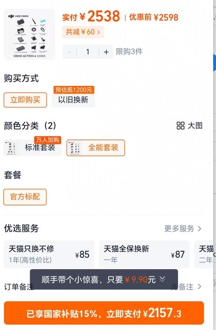Increase quantity with the plus button
This screenshot has height=330, width=216.
[106, 52]
